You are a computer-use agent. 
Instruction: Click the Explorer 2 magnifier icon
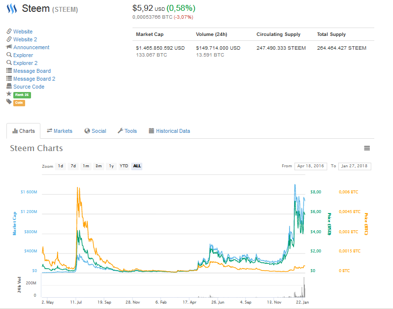point(9,62)
